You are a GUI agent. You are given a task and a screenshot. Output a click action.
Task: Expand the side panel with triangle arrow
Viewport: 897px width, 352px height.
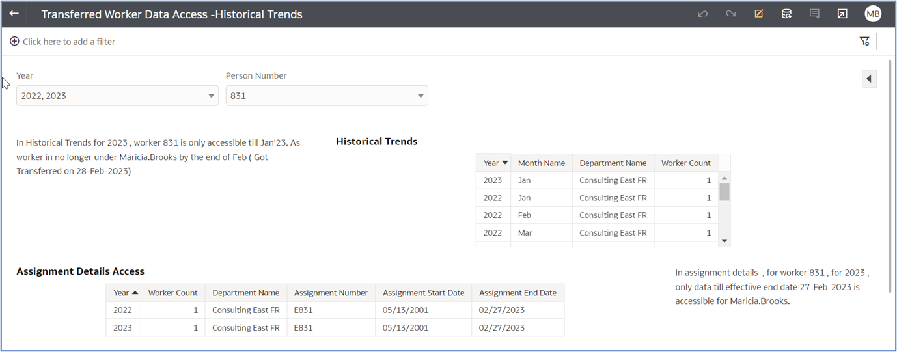point(869,79)
